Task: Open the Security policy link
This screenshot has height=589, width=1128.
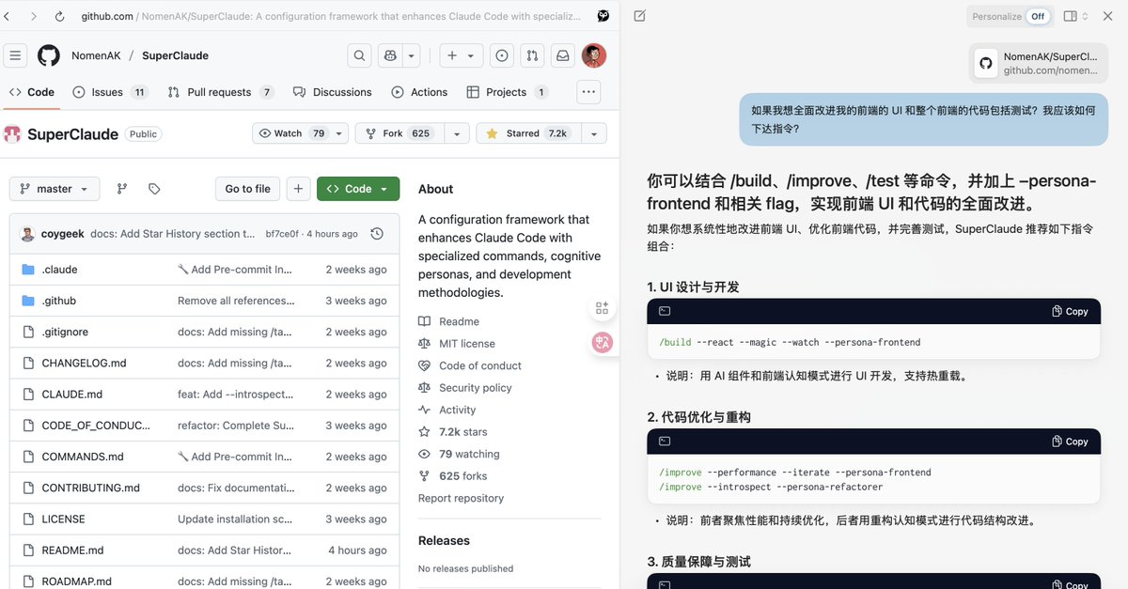Action: tap(465, 388)
